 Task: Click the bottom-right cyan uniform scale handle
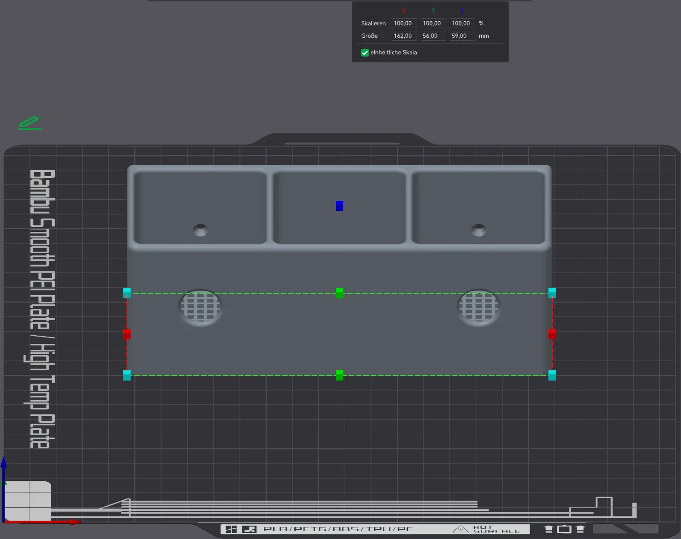[x=552, y=375]
